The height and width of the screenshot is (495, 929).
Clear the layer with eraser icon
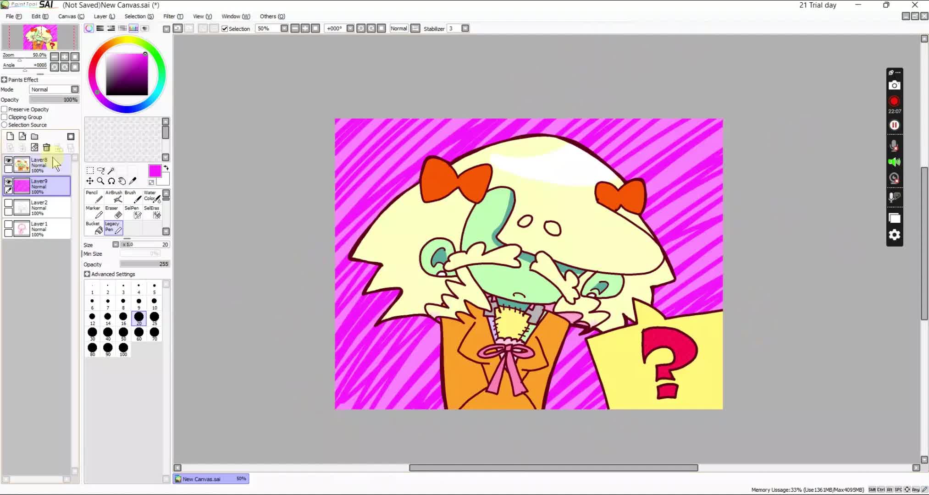click(34, 147)
